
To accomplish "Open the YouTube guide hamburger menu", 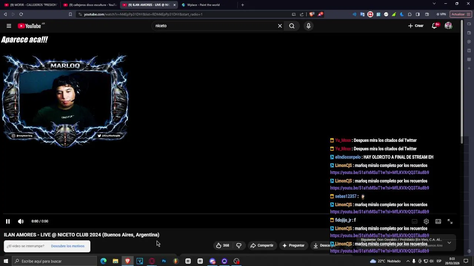I will 9,26.
